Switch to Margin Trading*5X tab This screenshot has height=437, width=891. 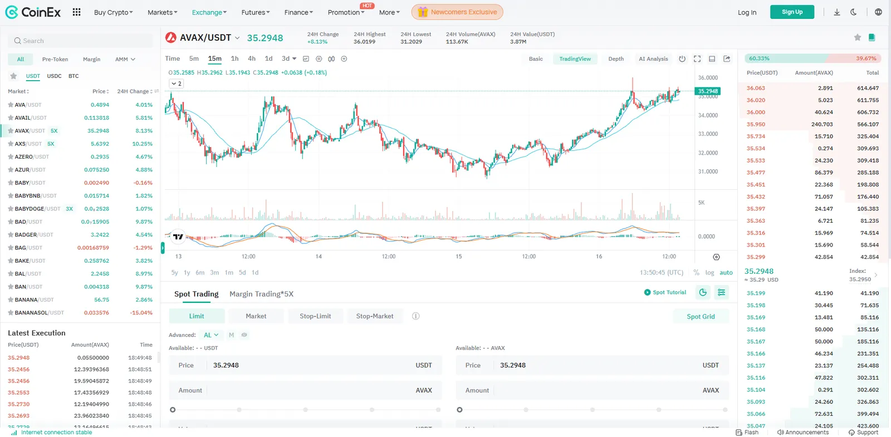pos(261,294)
